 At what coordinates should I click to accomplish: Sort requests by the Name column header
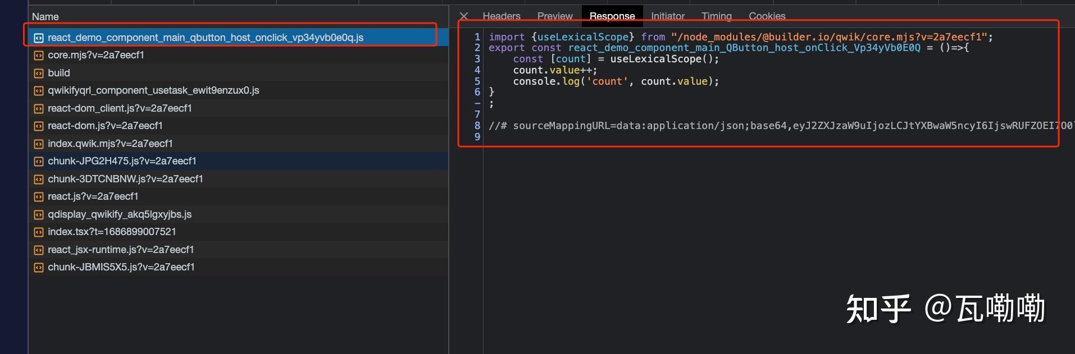point(45,17)
